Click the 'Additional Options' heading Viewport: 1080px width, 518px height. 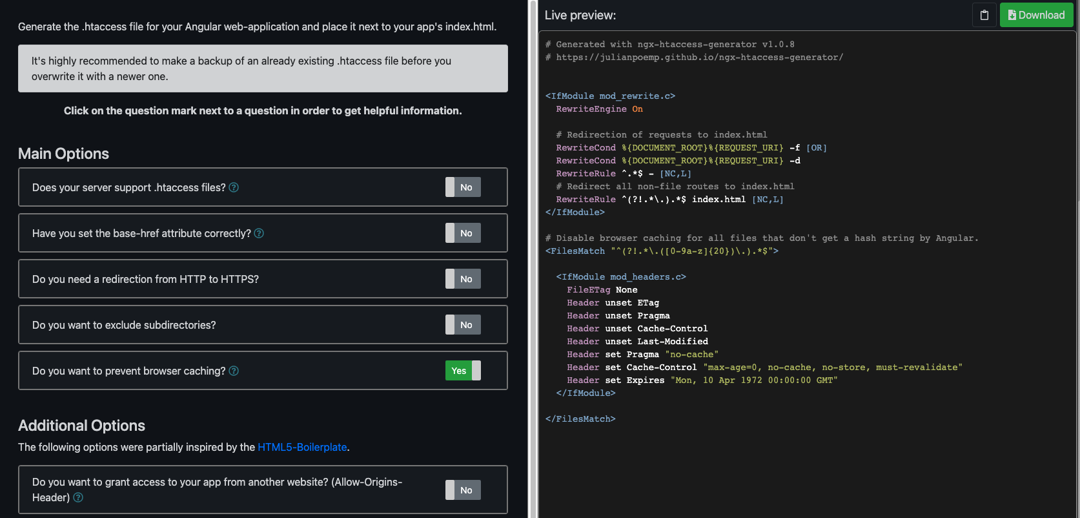(81, 426)
